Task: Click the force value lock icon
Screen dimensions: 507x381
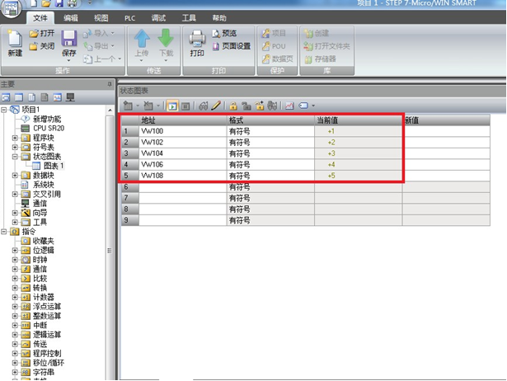Action: click(233, 106)
